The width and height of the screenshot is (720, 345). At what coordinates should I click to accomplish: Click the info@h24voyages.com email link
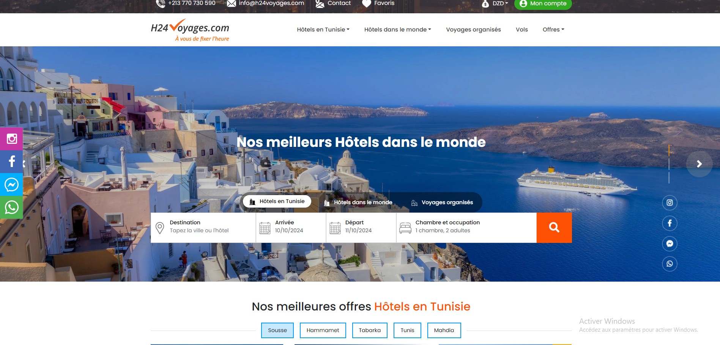pos(271,3)
